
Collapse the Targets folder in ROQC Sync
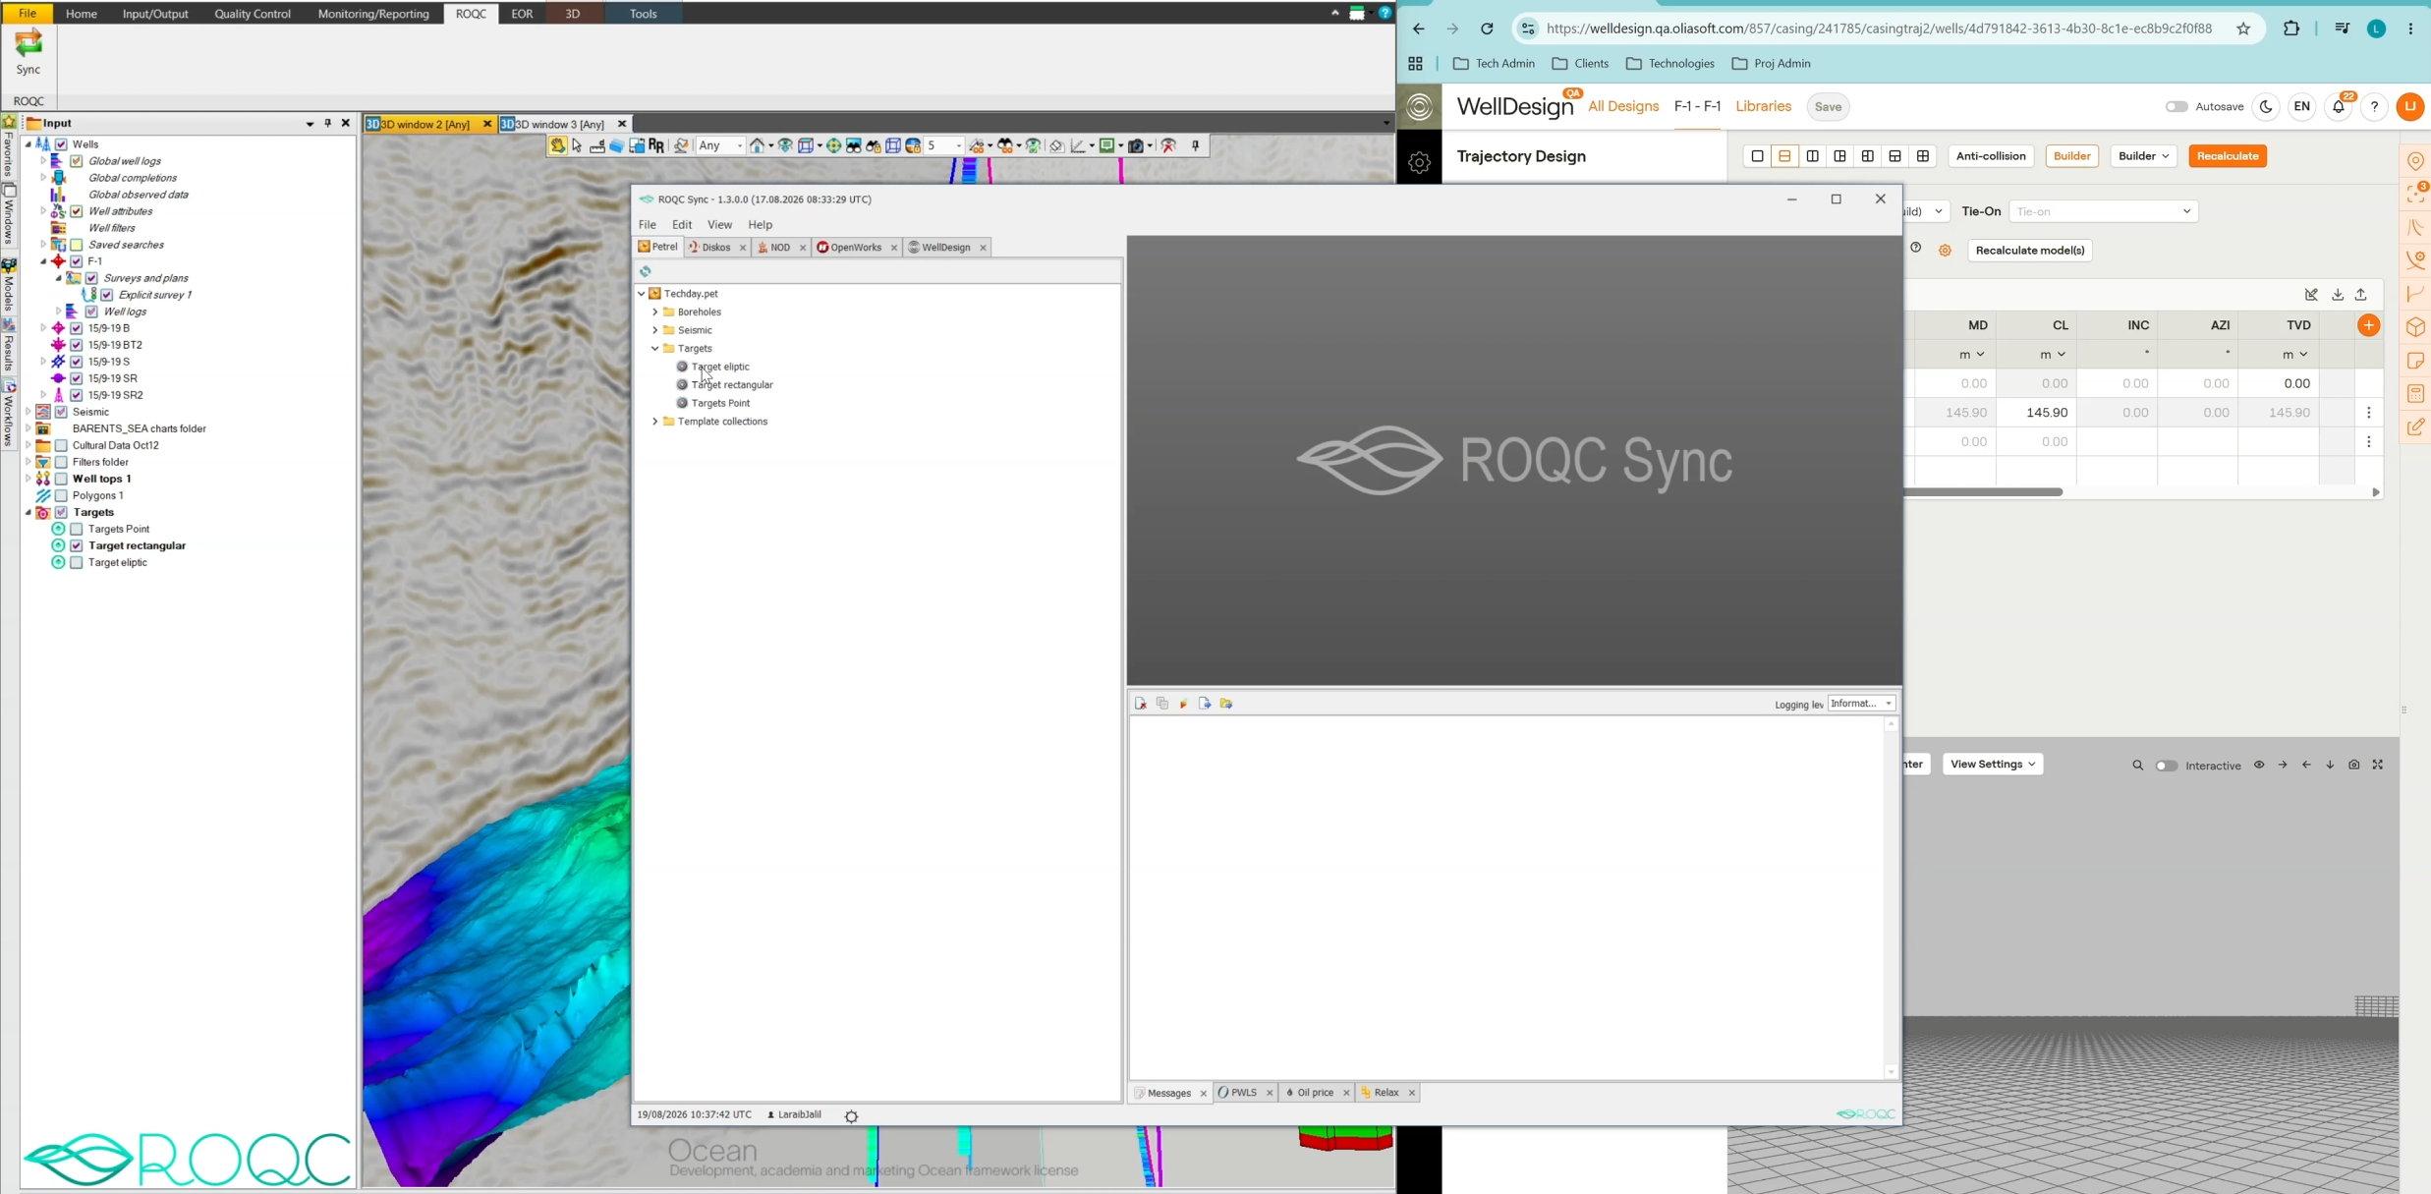655,349
